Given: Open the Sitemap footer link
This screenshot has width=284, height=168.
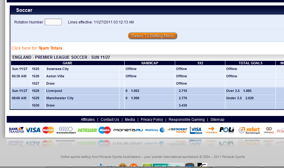Looking at the screenshot, I should (x=217, y=120).
